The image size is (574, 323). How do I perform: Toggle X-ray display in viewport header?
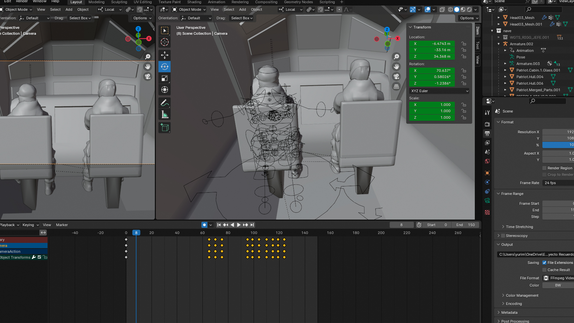tap(442, 10)
